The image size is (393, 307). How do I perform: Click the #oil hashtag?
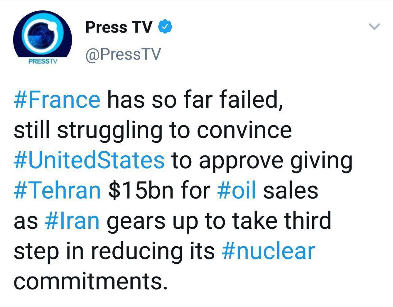(236, 190)
